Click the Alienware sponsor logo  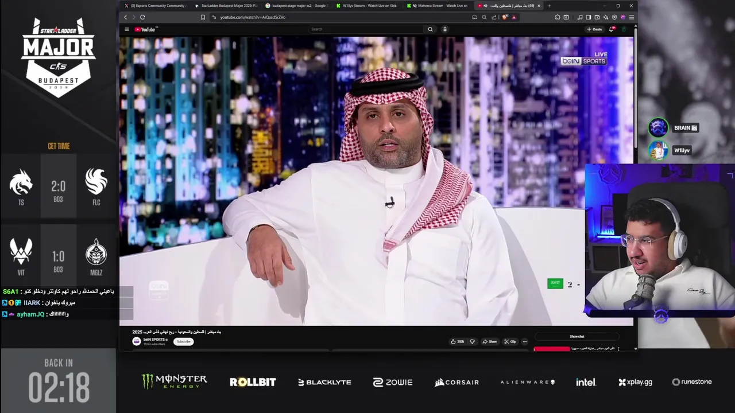point(527,382)
